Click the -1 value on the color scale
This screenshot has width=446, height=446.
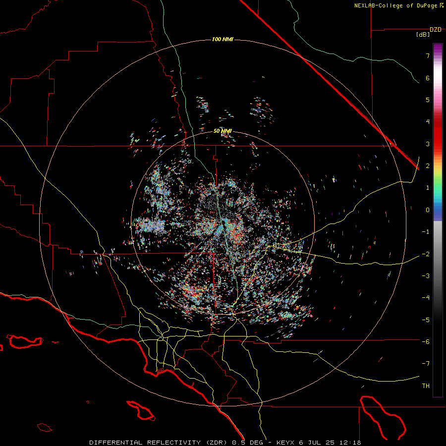tap(426, 232)
